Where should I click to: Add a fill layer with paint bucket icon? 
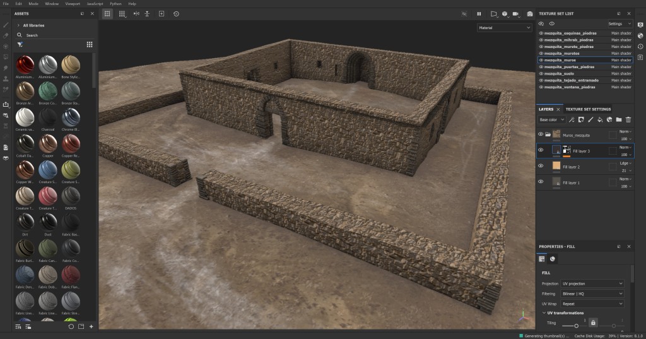tap(600, 119)
